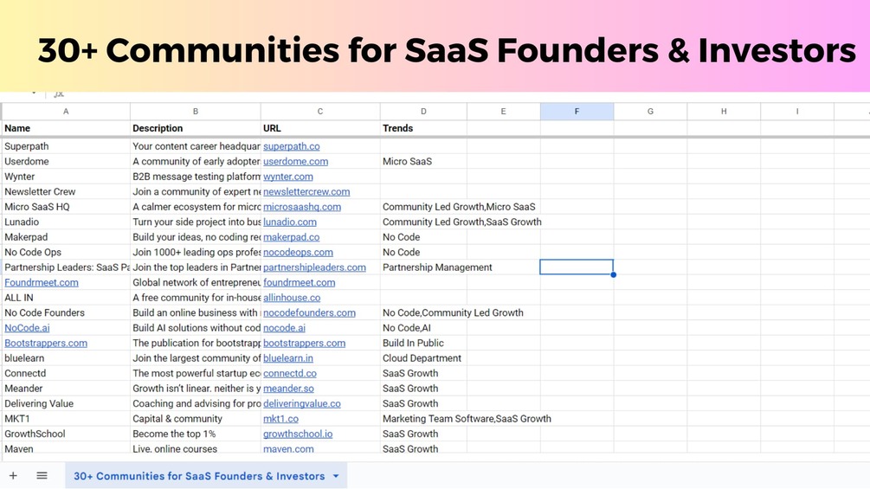The image size is (870, 489).
Task: Select the GrowthSchool name cell
Action: [x=66, y=434]
